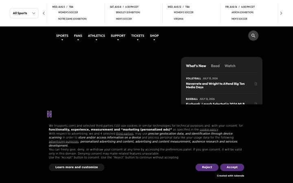Advance the schedule carousel to next games
This screenshot has width=293, height=183.
pyautogui.click(x=281, y=13)
